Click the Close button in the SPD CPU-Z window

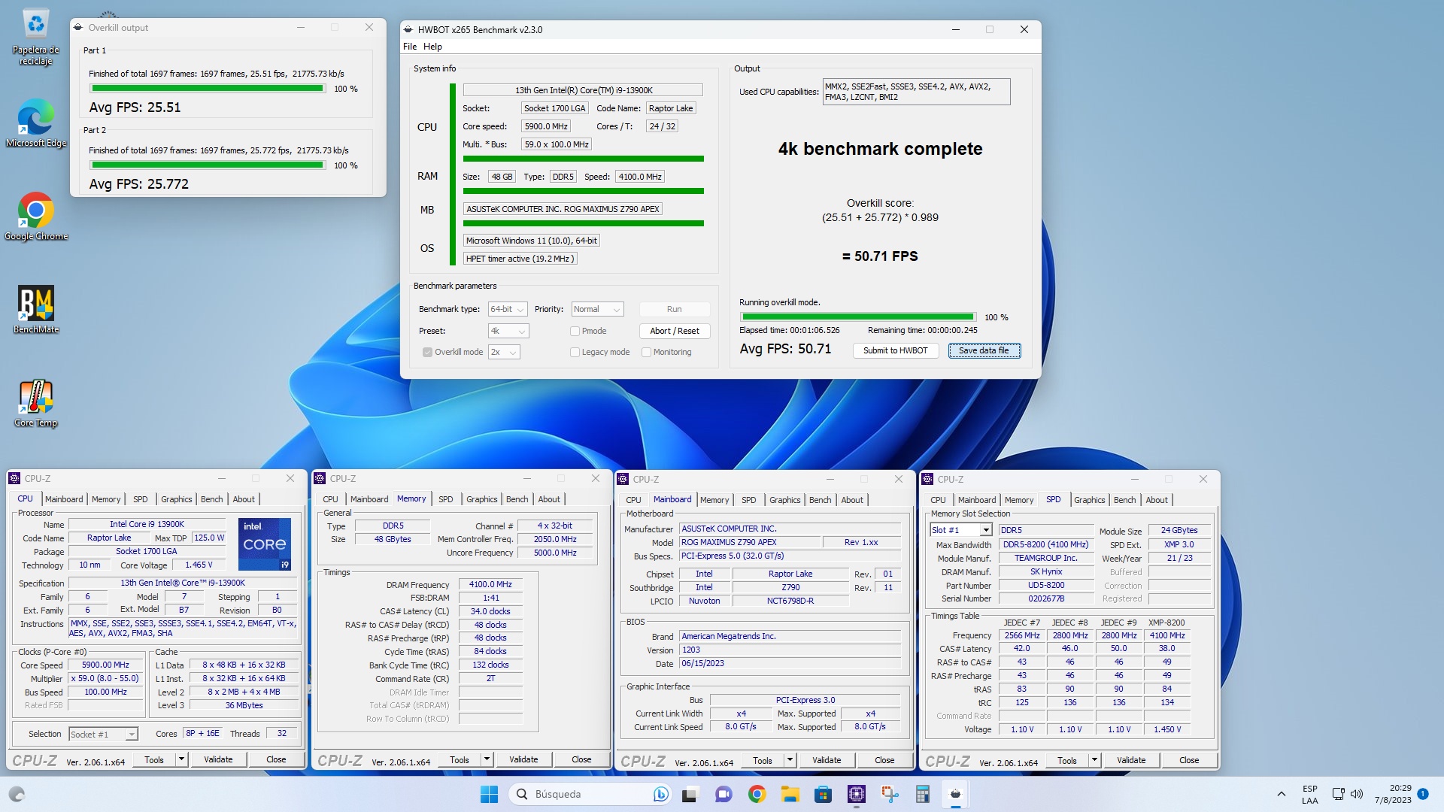pos(1189,760)
